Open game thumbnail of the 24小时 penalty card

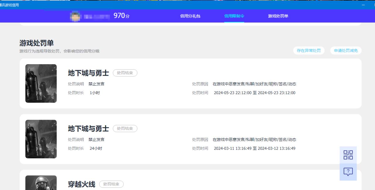point(41,139)
